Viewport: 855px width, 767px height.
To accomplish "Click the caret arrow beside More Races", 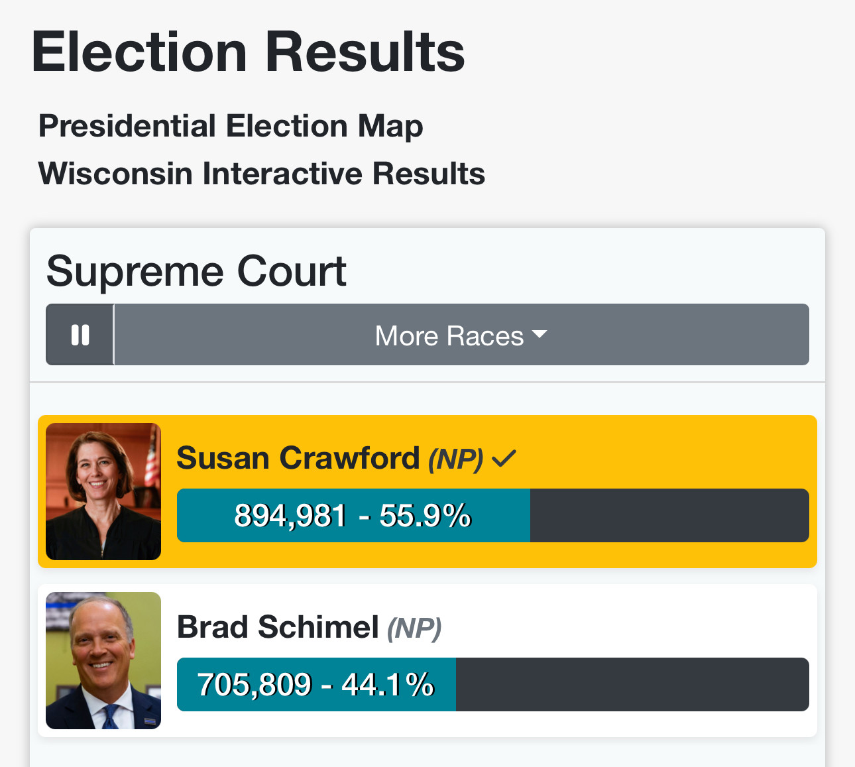I will pos(540,334).
